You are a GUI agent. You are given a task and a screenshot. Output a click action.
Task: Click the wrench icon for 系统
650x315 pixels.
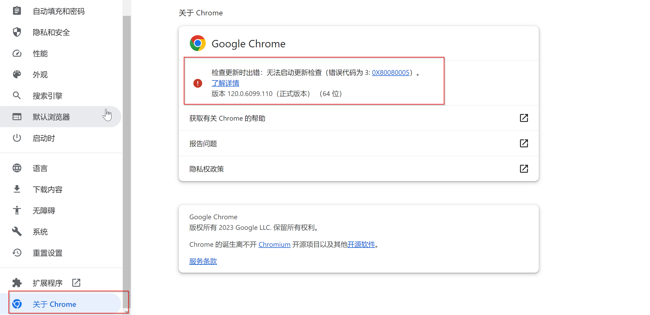pos(17,232)
